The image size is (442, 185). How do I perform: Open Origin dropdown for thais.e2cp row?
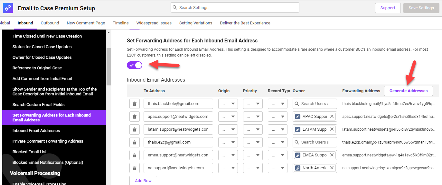(228, 142)
